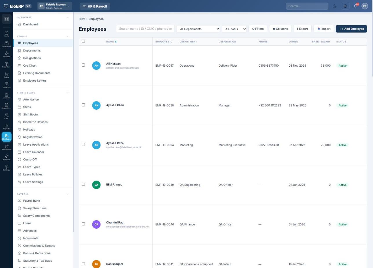This screenshot has width=373, height=268.
Task: Sort by the Name column header
Action: [111, 42]
